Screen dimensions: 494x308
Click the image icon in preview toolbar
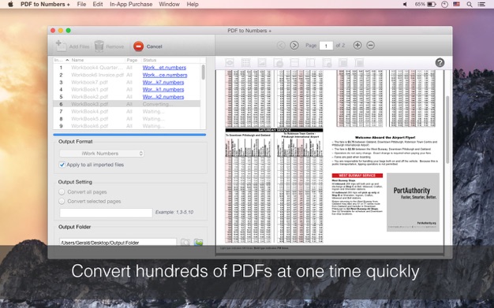[262, 62]
